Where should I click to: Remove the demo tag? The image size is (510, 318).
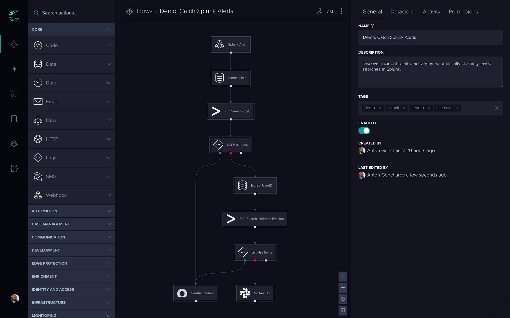(380, 108)
